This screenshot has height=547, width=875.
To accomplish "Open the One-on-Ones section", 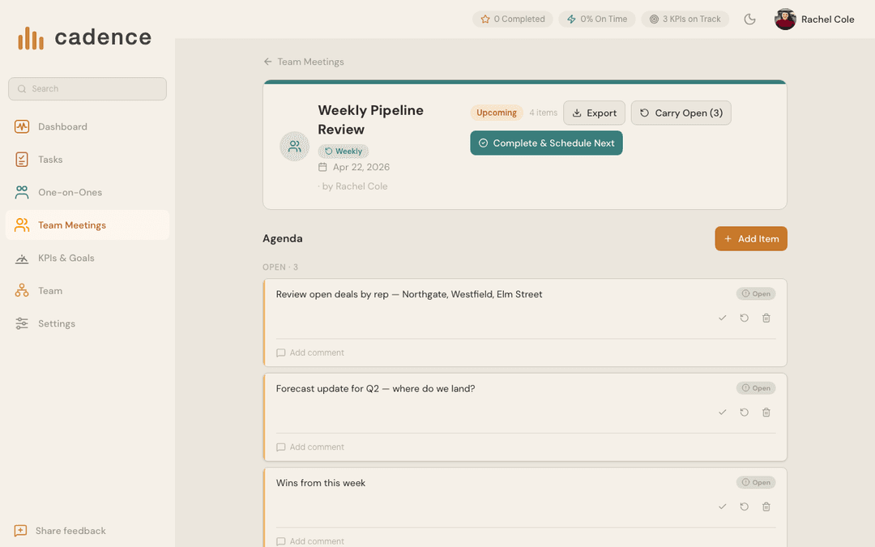I will click(70, 193).
